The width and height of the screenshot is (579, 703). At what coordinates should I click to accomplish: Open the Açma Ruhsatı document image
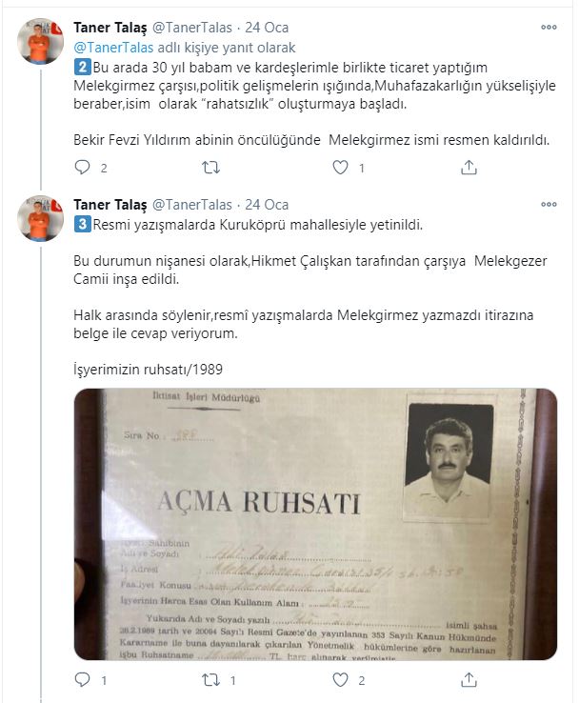(315, 524)
